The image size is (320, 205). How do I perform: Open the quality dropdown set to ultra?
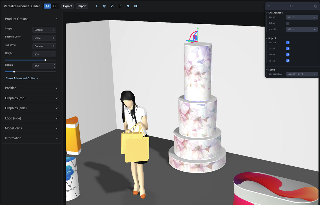[x=302, y=29]
